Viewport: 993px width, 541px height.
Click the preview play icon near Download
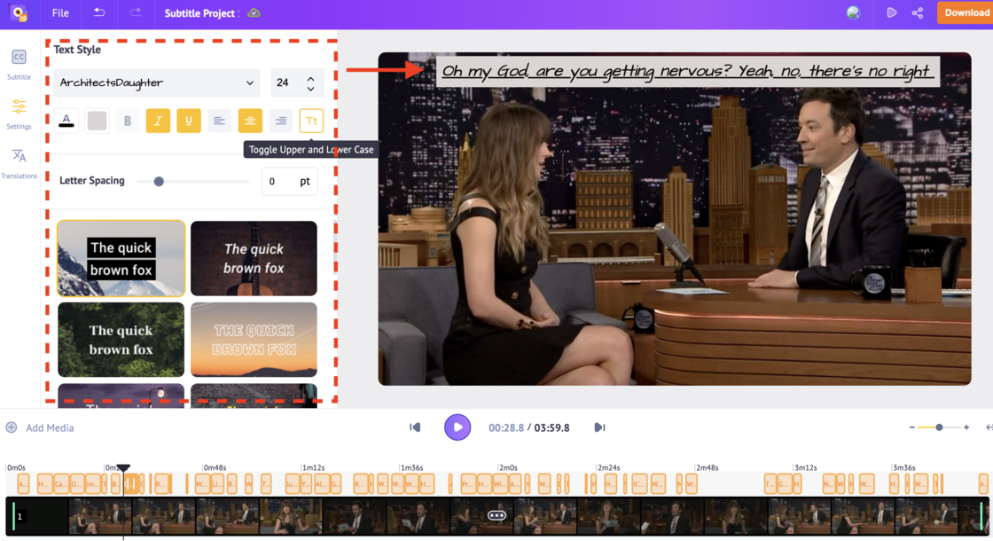(x=892, y=12)
